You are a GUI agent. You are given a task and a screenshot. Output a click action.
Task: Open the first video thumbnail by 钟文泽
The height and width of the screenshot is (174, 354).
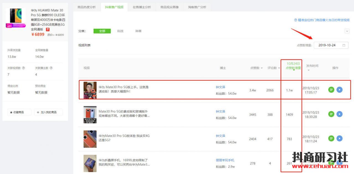90,90
